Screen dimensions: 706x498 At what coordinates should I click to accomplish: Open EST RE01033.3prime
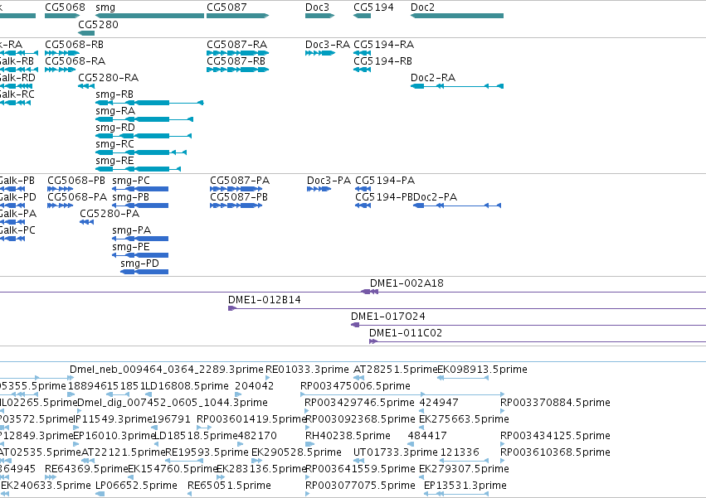point(307,370)
